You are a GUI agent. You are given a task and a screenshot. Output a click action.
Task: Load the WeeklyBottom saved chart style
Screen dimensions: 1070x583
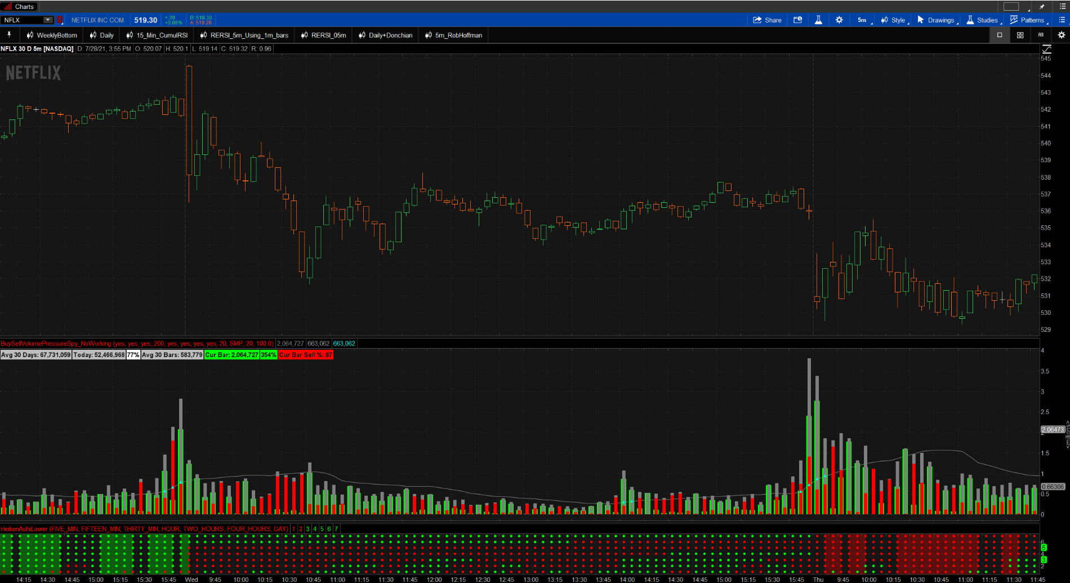pos(52,35)
